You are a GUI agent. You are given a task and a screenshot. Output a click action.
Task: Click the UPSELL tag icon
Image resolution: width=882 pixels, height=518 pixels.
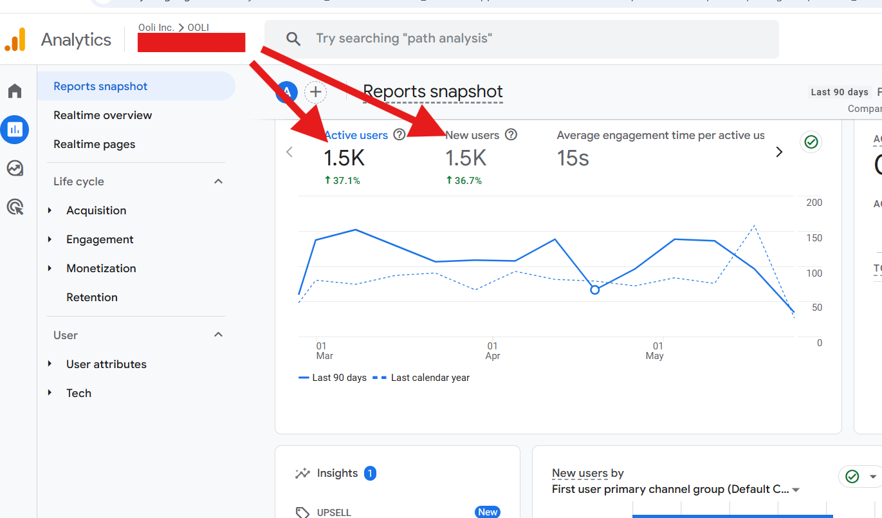pos(302,512)
